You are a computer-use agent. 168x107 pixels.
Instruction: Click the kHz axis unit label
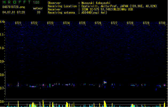coord(2,22)
